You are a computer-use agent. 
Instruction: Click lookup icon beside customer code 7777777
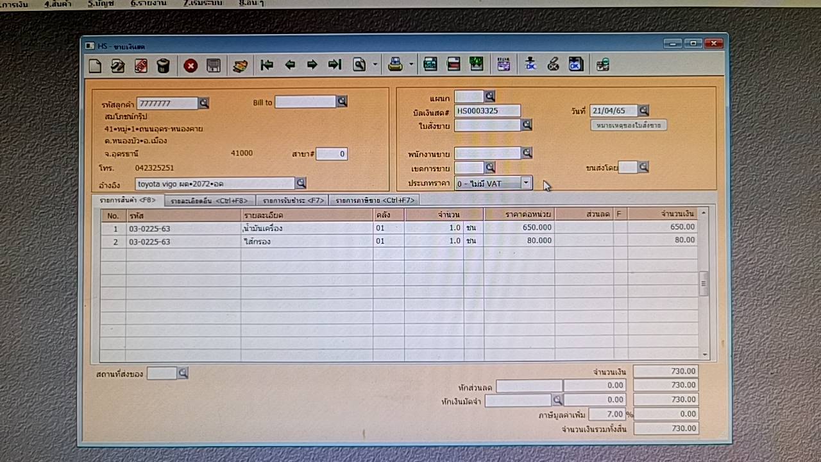click(x=204, y=103)
